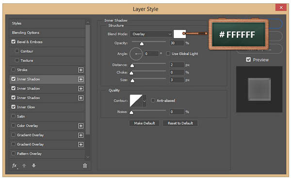This screenshot has width=291, height=180.
Task: Click the Angle dial
Action: click(136, 54)
